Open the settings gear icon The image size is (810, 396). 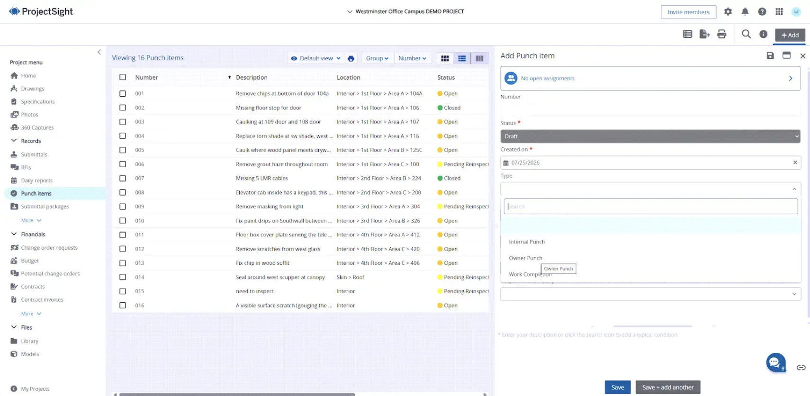tap(728, 12)
